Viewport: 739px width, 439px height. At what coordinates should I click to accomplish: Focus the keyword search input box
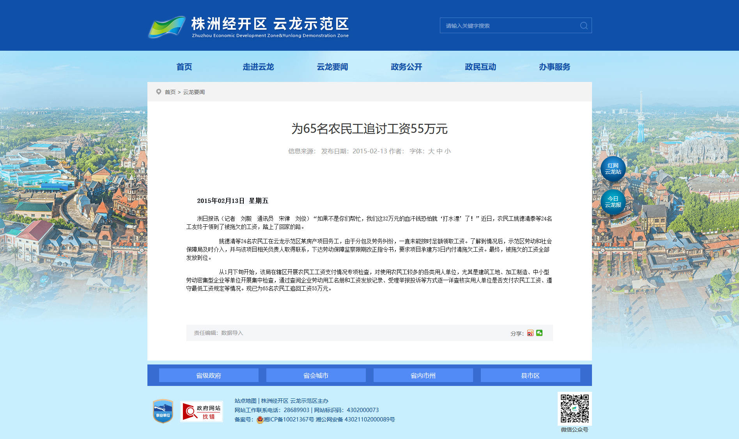coord(509,25)
